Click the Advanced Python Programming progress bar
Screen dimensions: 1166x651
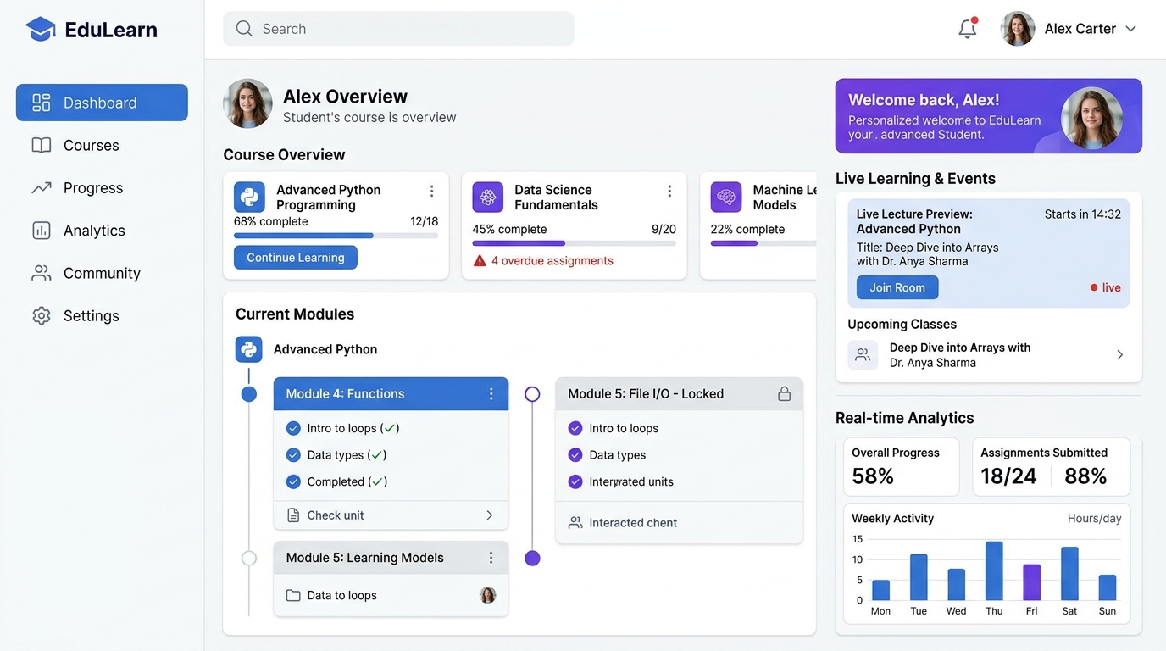pyautogui.click(x=336, y=236)
